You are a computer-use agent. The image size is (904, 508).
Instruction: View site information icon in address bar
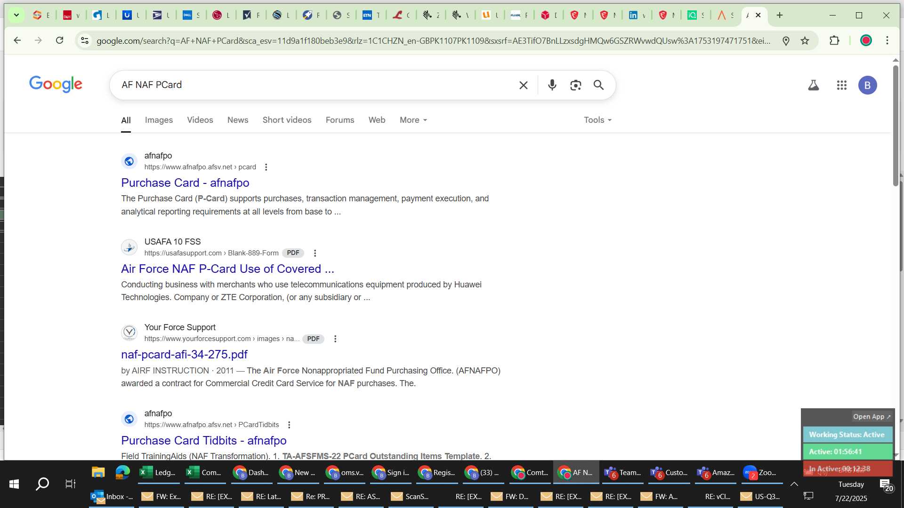point(85,41)
